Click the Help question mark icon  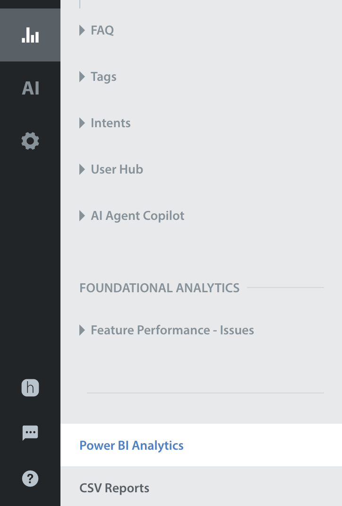click(x=30, y=479)
